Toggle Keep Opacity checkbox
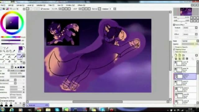 click(11, 95)
